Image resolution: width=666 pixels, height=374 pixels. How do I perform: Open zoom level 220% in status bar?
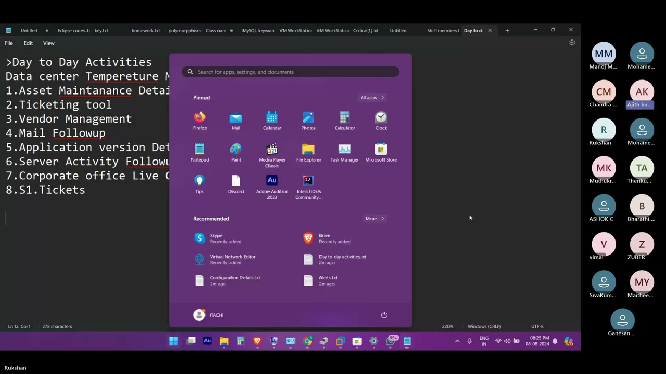[x=447, y=326]
